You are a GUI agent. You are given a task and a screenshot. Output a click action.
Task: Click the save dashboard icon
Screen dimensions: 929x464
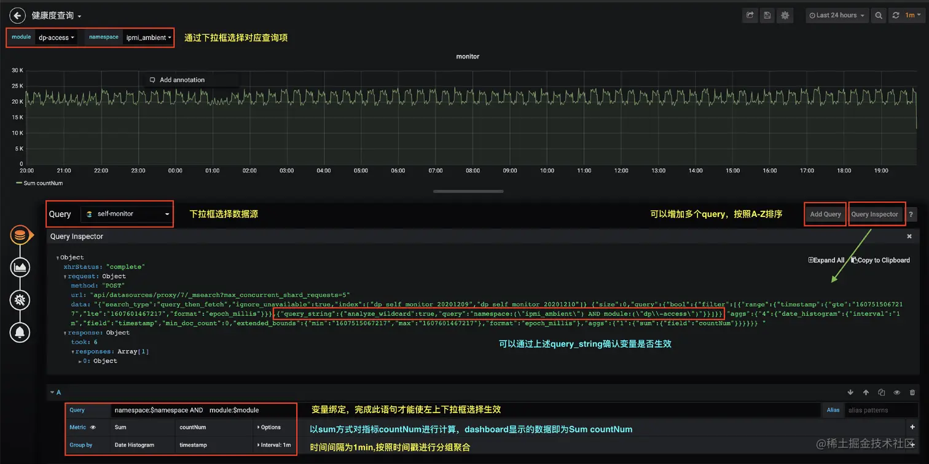tap(767, 15)
